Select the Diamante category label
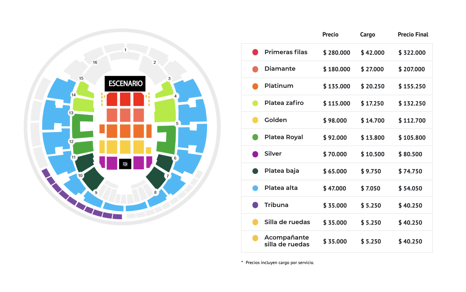Screen dimensions: 466x292 click(280, 69)
